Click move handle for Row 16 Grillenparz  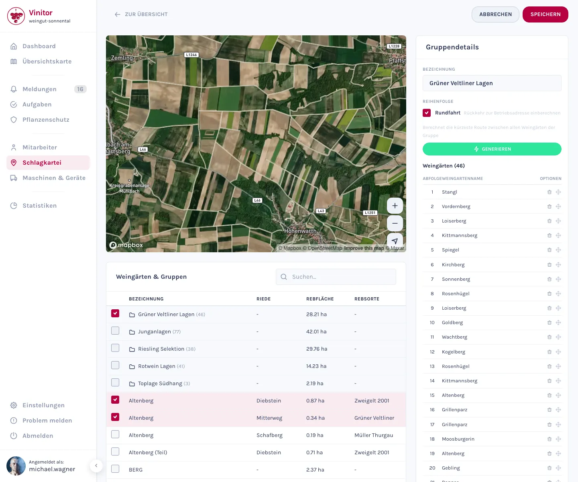coord(558,410)
